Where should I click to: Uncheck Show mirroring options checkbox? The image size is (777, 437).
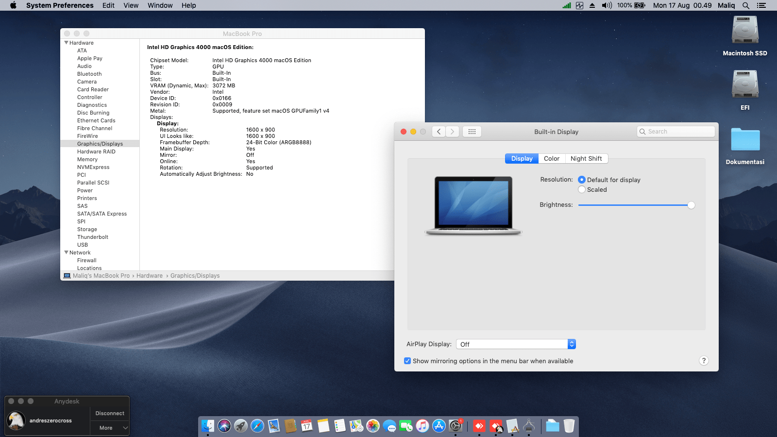407,361
